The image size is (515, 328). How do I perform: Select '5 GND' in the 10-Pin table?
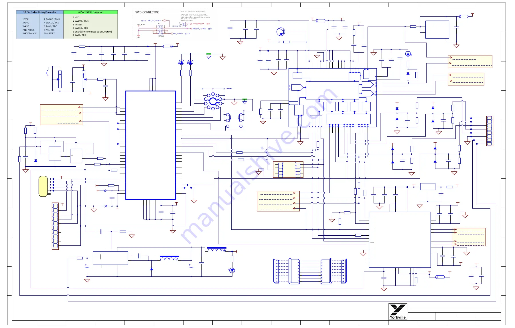pyautogui.click(x=26, y=26)
